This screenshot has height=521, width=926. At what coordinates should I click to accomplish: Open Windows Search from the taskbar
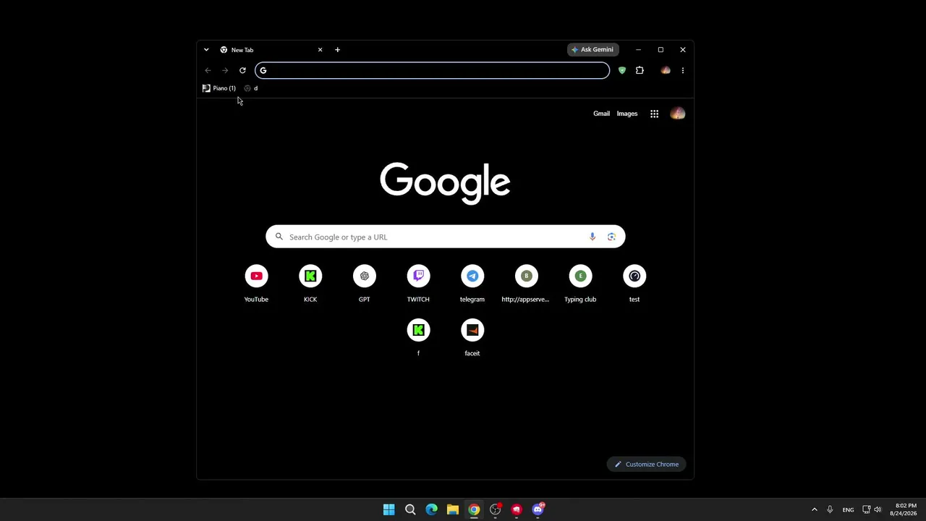410,509
